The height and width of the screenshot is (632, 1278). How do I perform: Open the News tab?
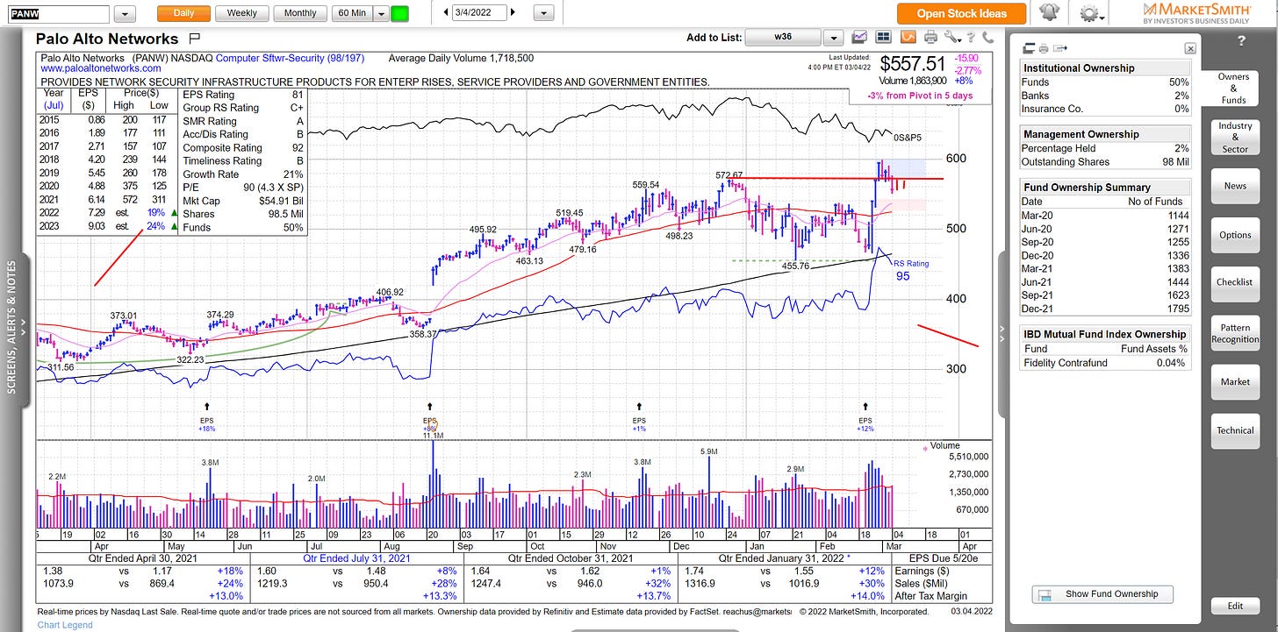pyautogui.click(x=1235, y=186)
